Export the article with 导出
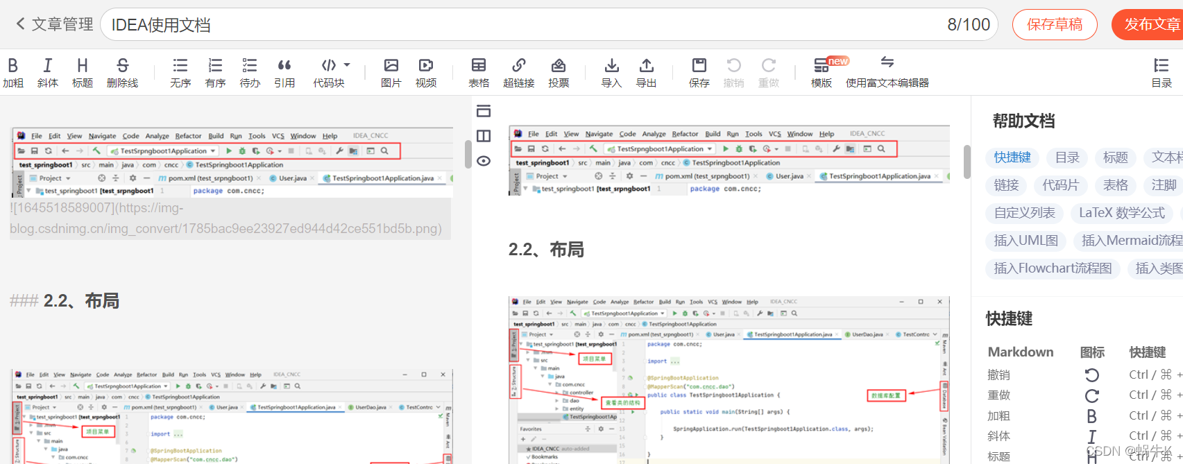1183x464 pixels. coord(646,73)
